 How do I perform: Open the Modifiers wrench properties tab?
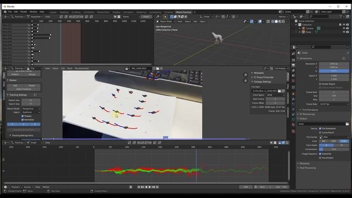[x=293, y=99]
